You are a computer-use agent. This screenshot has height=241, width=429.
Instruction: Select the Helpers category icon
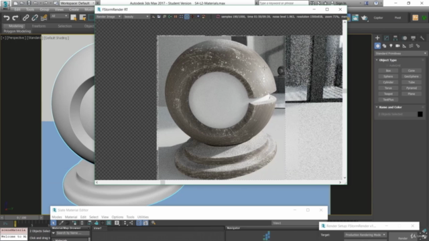404,46
